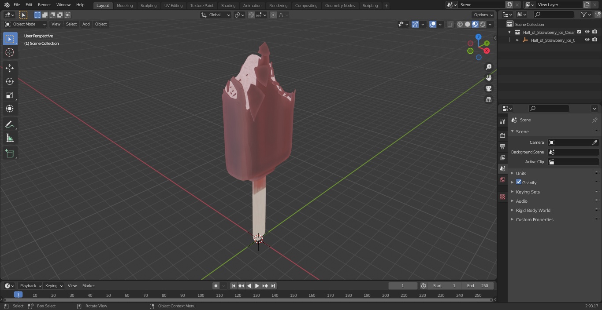Switch to rendered viewport shading
This screenshot has height=310, width=602.
483,24
